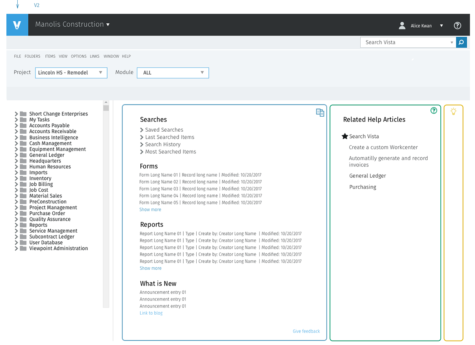Click the copy documents icon in Searches panel
475x345 pixels.
[x=320, y=113]
